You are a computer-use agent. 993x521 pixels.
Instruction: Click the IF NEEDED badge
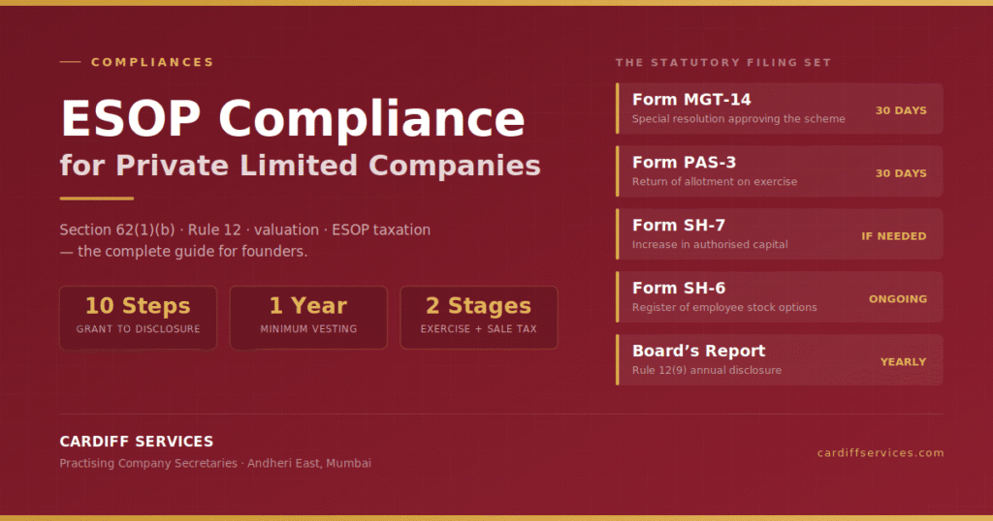893,236
